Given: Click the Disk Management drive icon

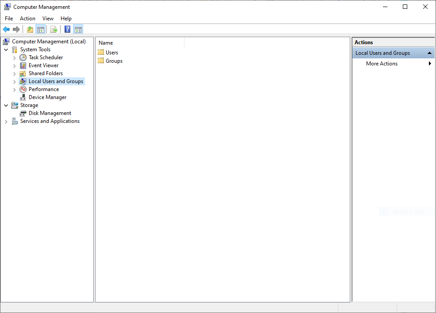Looking at the screenshot, I should pyautogui.click(x=23, y=114).
